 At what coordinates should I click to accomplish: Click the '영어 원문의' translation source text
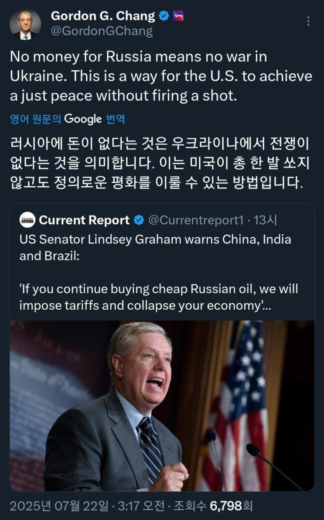[x=36, y=119]
